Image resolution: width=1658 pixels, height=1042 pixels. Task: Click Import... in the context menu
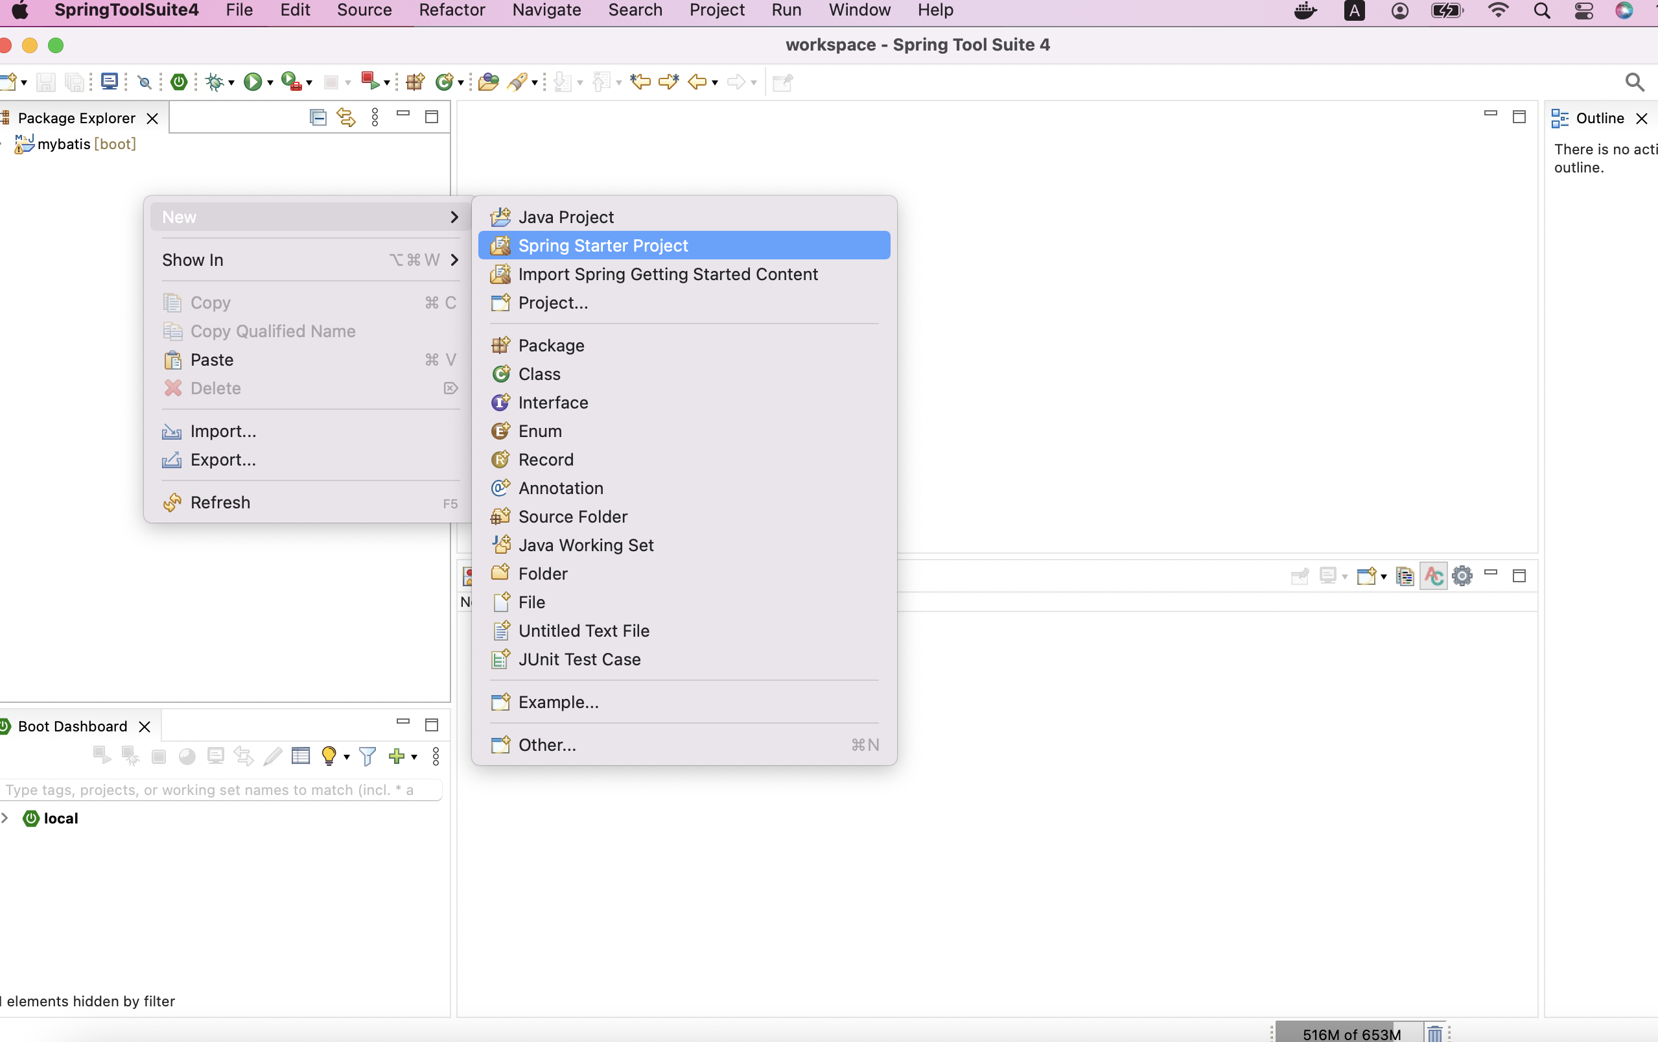[x=310, y=431]
